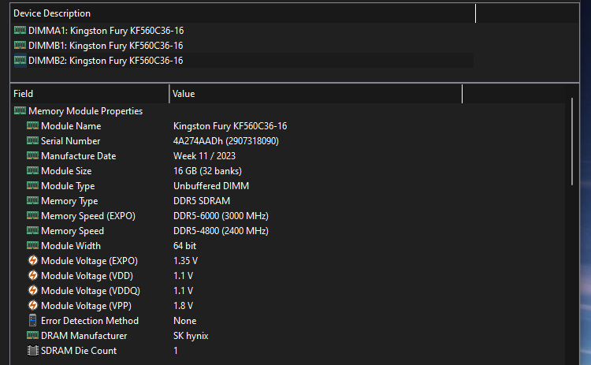Screen dimensions: 591x365
Task: Click the SDRAM Die Count icon
Action: 32,351
